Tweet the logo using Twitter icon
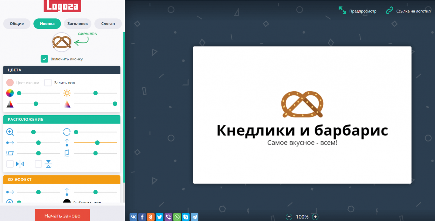This screenshot has width=435, height=221. tap(160, 217)
